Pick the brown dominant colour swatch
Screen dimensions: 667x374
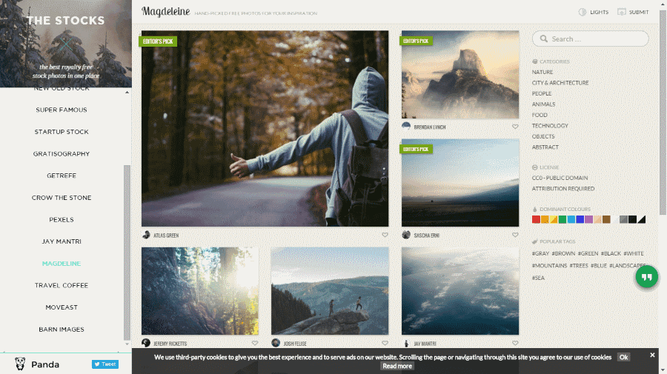[606, 219]
